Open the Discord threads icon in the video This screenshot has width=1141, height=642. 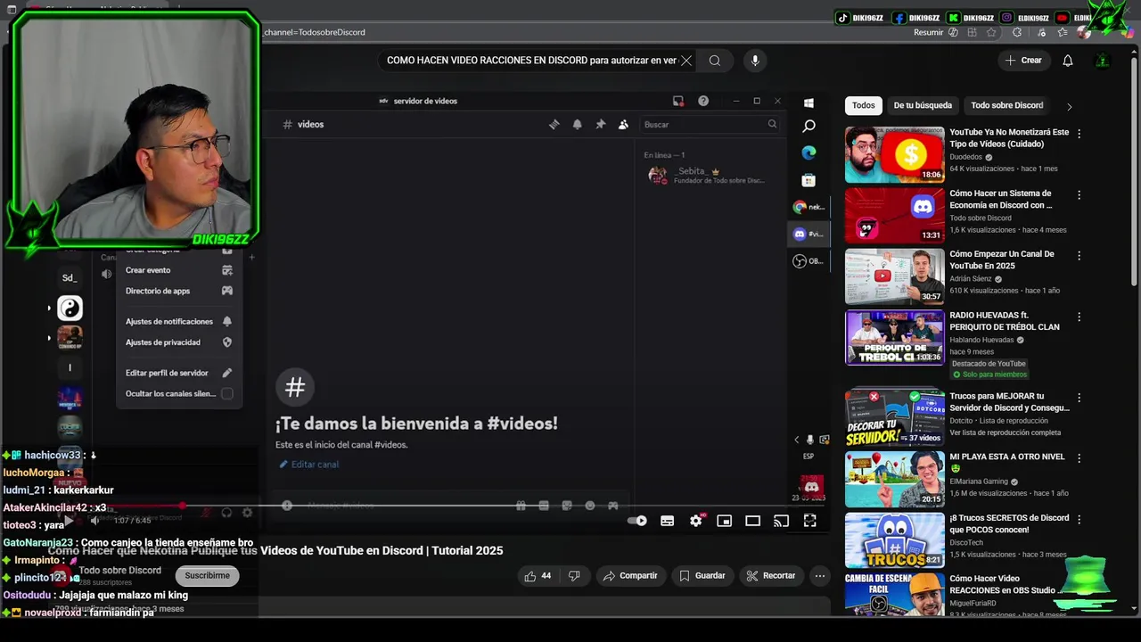(554, 125)
